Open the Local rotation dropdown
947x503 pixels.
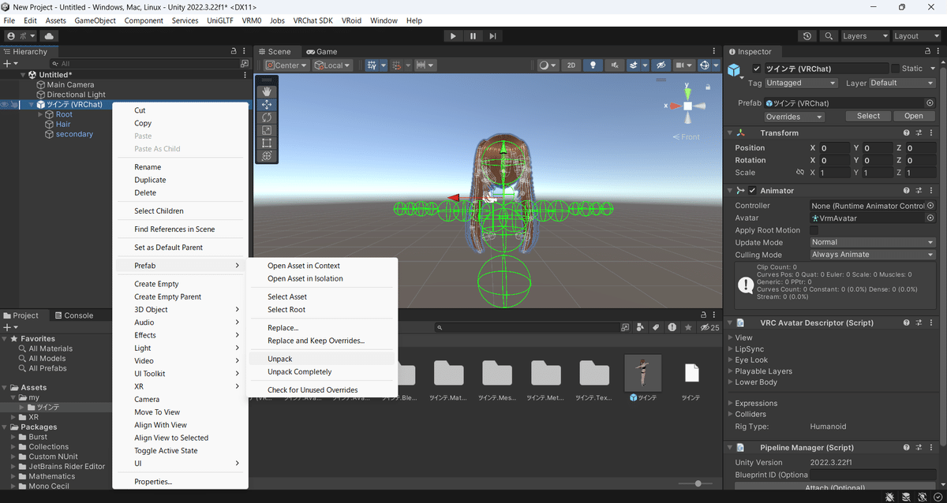(333, 65)
